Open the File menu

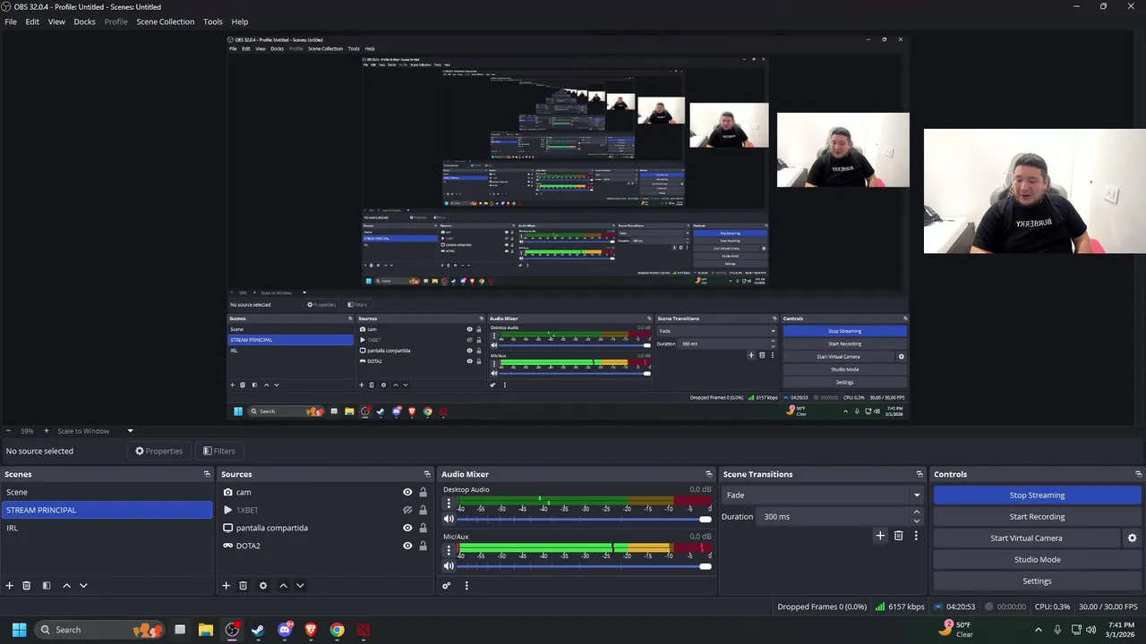coord(11,21)
